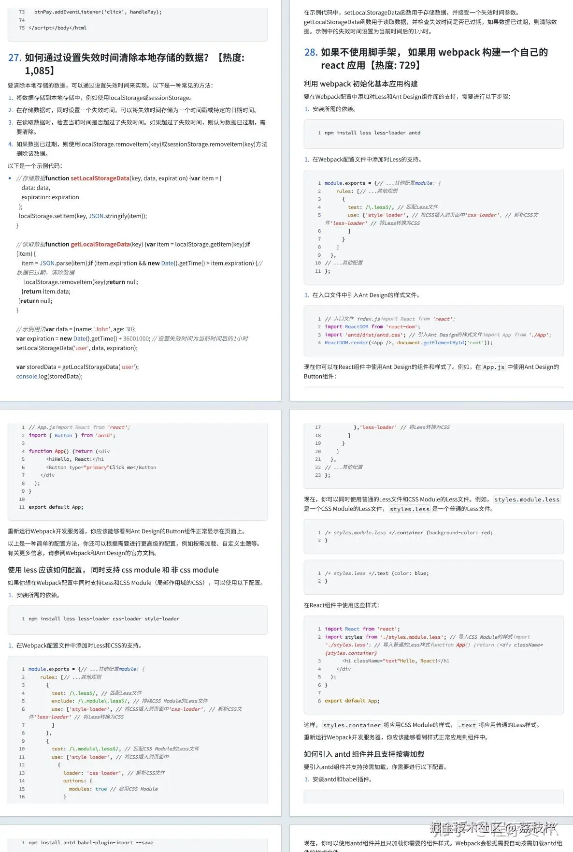
Task: Click paragraph "重新运行Webpack开发服务器，你应该能够看到样式正常应用到组件中。"
Action: tap(397, 737)
